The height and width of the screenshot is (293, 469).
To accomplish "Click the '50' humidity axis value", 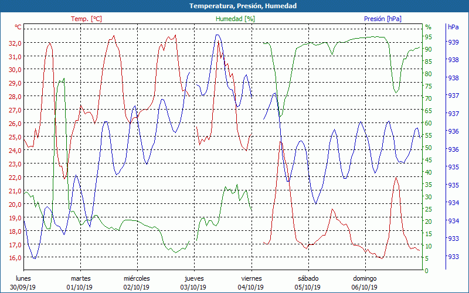I will click(429, 148).
